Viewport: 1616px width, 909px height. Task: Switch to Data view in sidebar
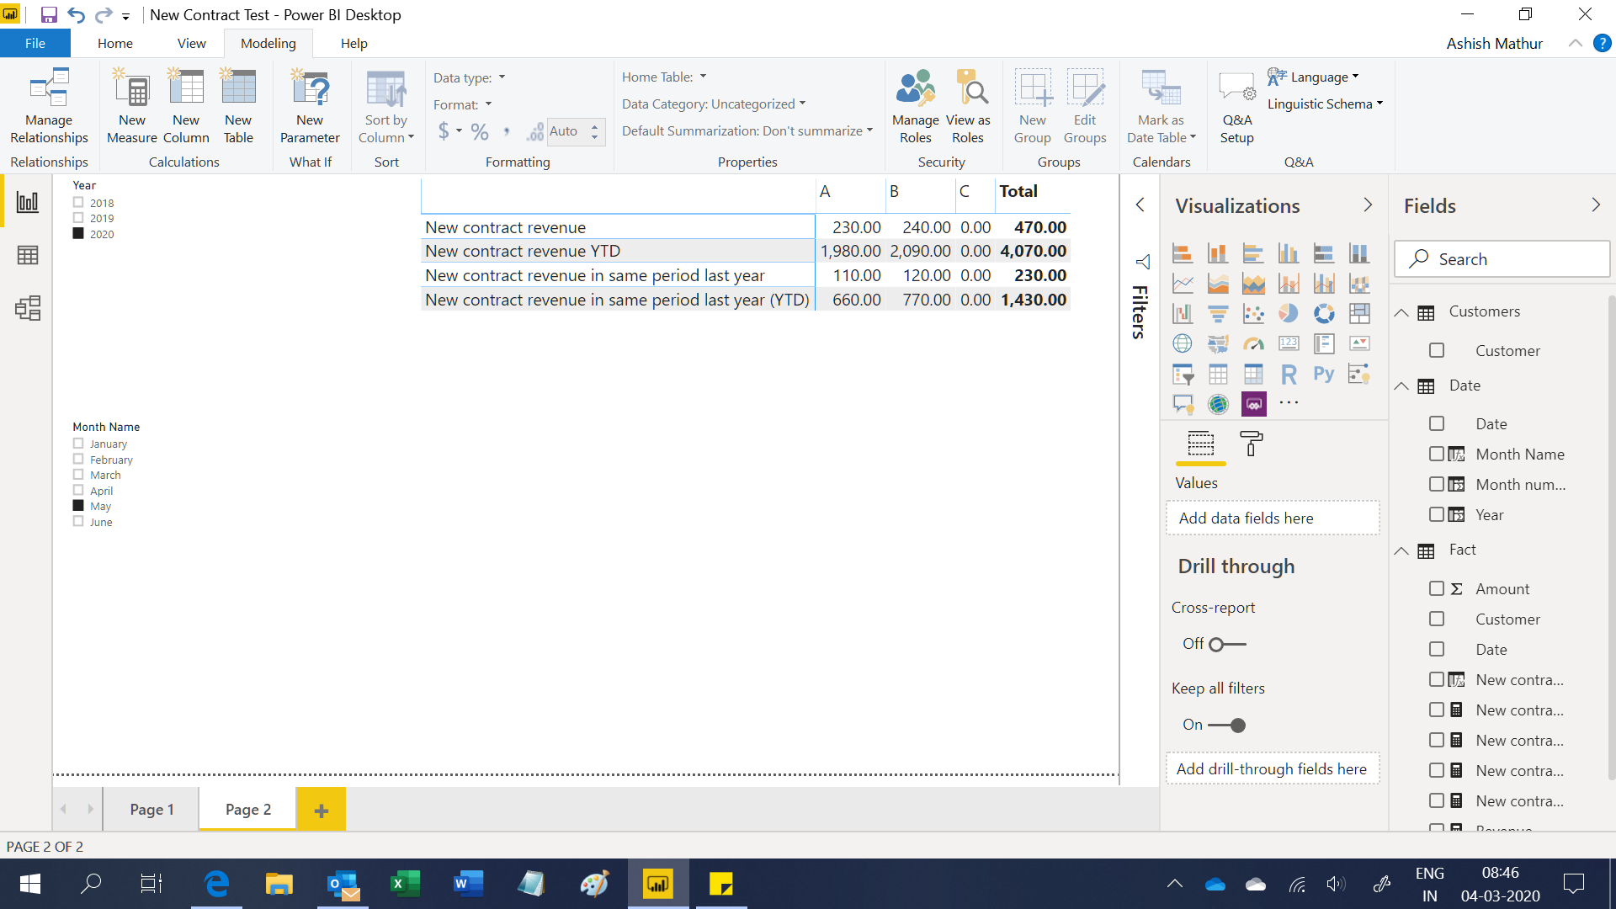tap(28, 255)
